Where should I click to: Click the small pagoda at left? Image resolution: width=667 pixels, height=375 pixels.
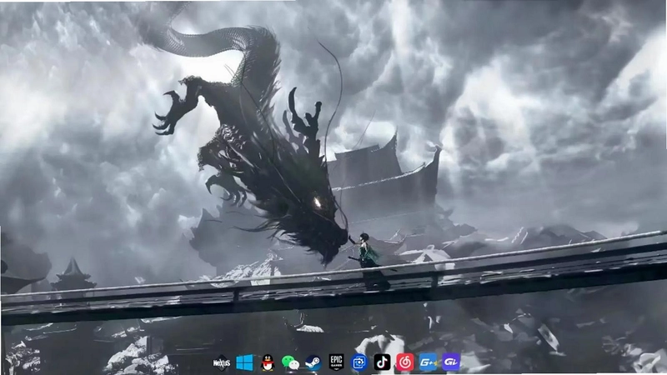pos(73,274)
